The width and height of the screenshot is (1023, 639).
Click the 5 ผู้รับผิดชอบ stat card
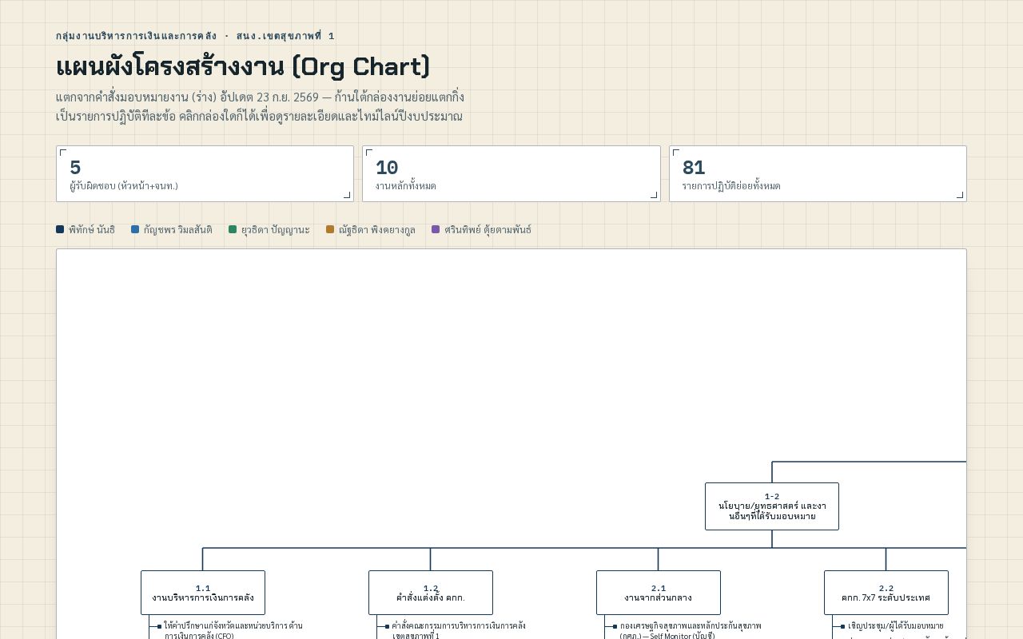point(205,173)
